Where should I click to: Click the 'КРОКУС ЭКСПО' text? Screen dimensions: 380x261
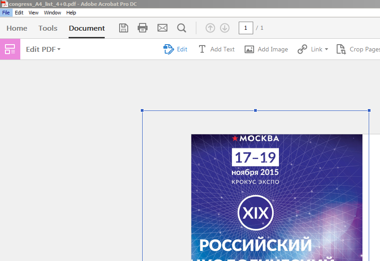click(255, 182)
